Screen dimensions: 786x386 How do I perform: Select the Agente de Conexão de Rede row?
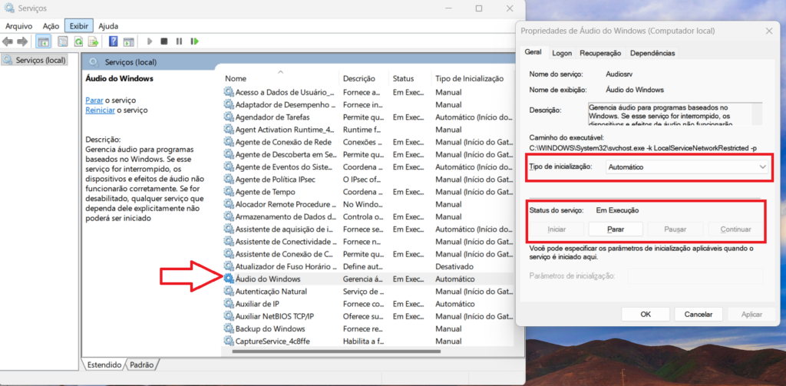tap(368, 142)
